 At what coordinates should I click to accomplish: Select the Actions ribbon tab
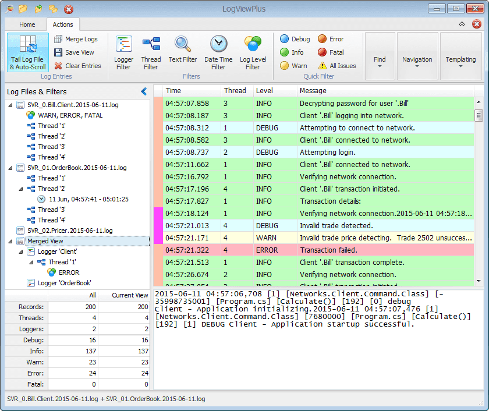click(63, 24)
